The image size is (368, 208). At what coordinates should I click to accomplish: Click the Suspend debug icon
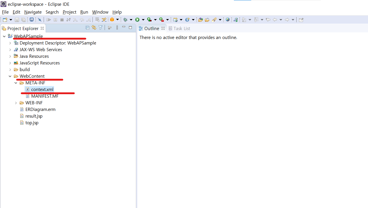point(55,20)
